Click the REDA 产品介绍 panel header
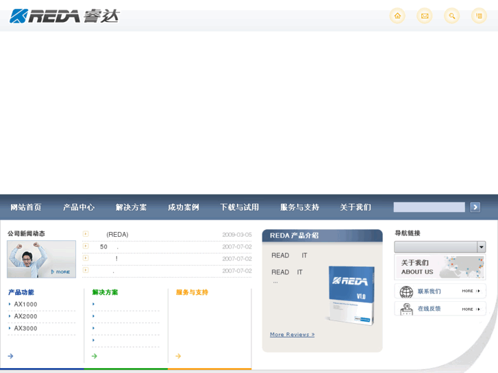This screenshot has height=373, width=498. point(322,235)
